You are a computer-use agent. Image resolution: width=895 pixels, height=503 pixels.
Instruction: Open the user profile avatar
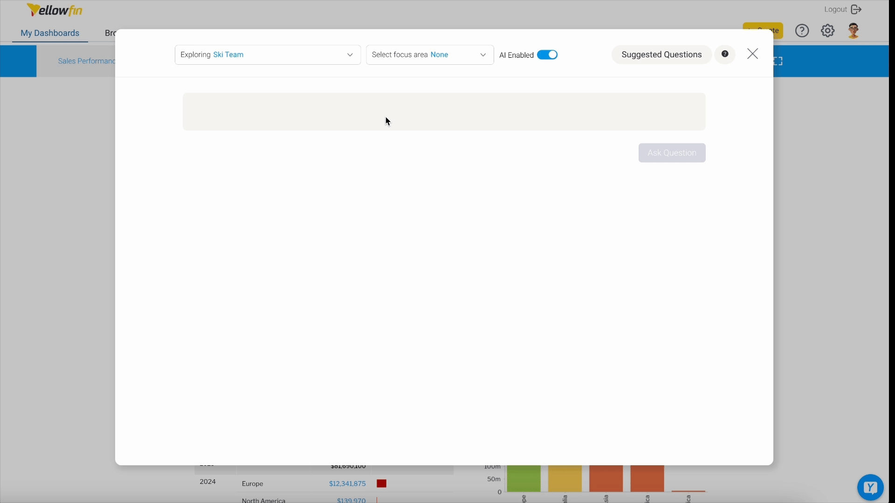click(854, 31)
